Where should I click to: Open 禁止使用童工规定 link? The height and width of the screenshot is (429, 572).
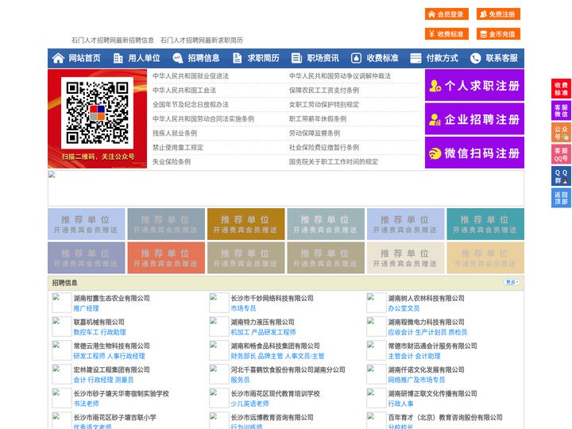[178, 148]
